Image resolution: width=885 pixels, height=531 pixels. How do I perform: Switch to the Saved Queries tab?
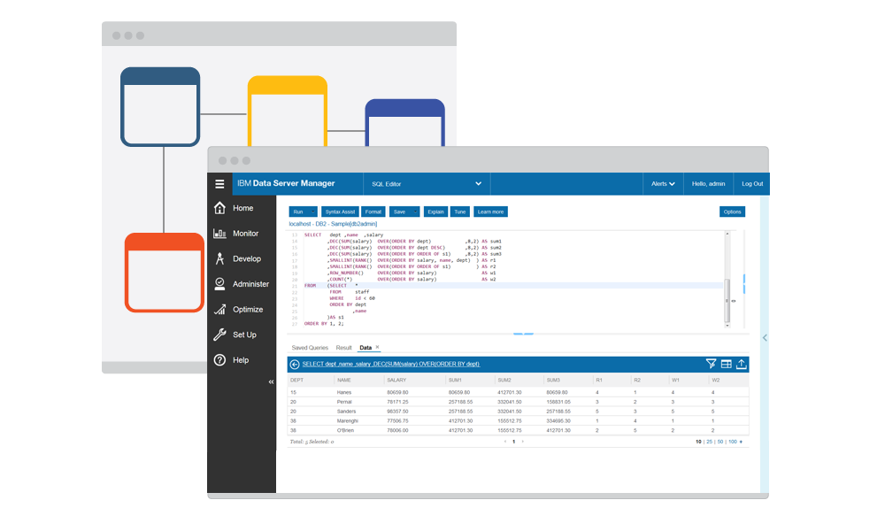[x=309, y=348]
